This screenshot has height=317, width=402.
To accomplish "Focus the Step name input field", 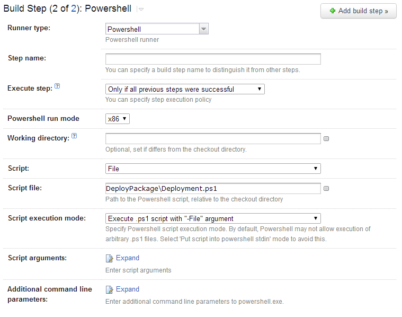I will (x=213, y=59).
